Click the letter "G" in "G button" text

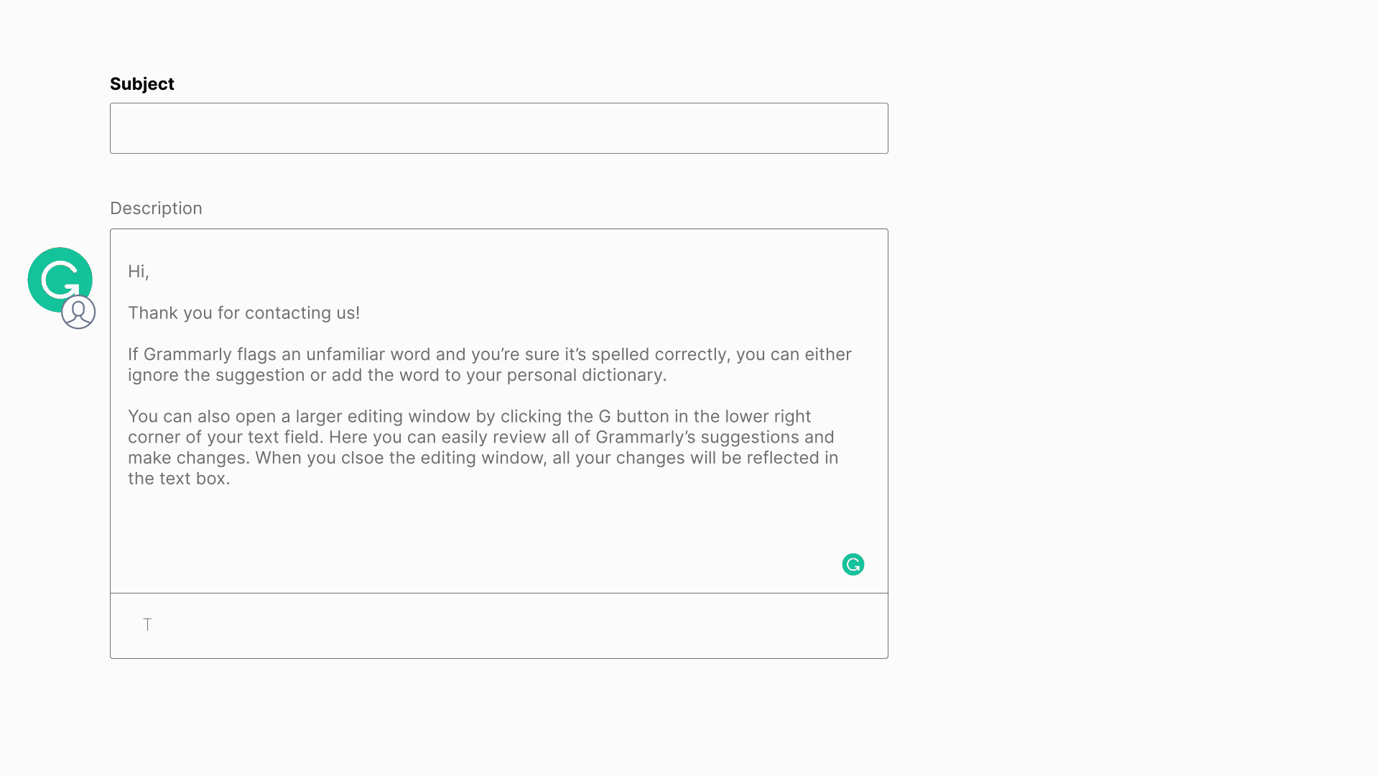[604, 417]
